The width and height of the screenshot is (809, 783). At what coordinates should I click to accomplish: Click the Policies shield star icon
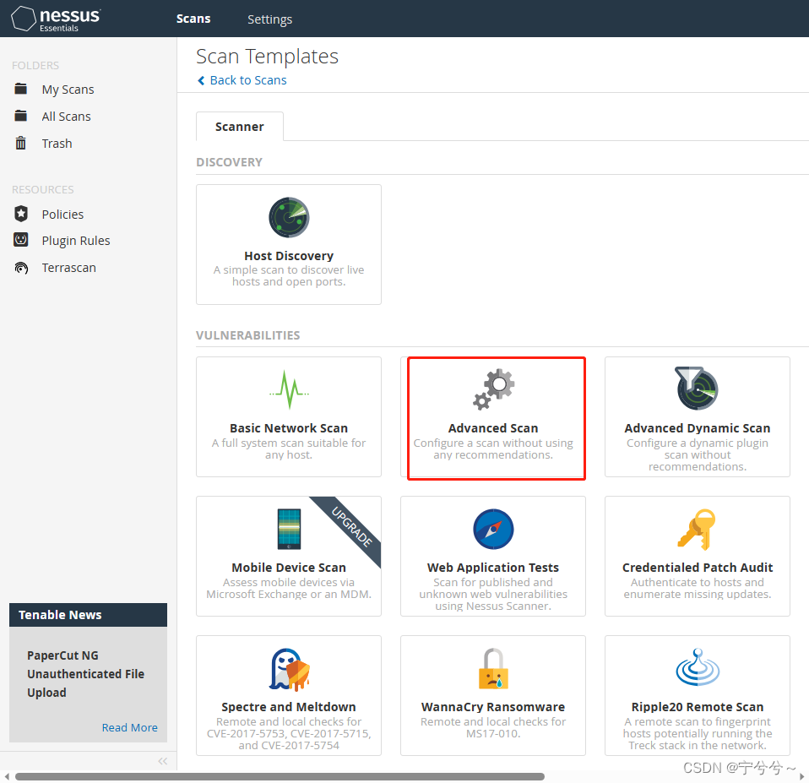[x=20, y=213]
